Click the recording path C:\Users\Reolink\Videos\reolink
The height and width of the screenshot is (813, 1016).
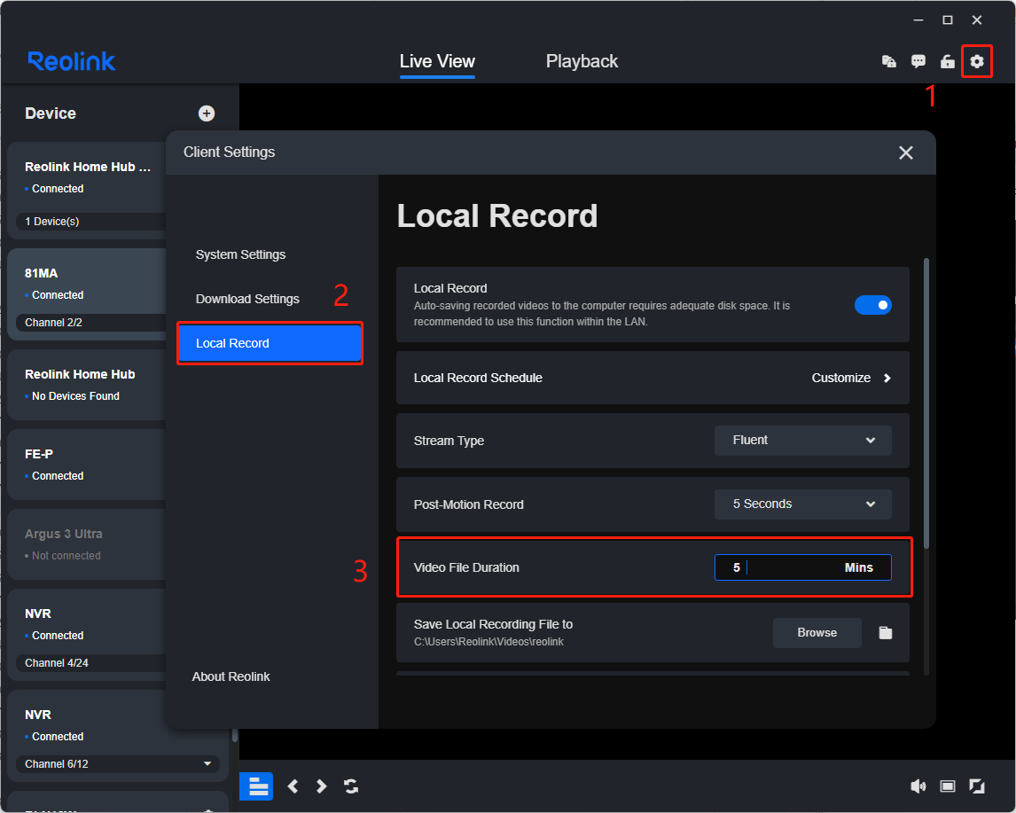(x=488, y=642)
